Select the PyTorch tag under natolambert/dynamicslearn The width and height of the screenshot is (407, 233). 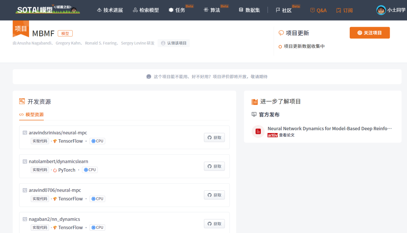point(64,170)
